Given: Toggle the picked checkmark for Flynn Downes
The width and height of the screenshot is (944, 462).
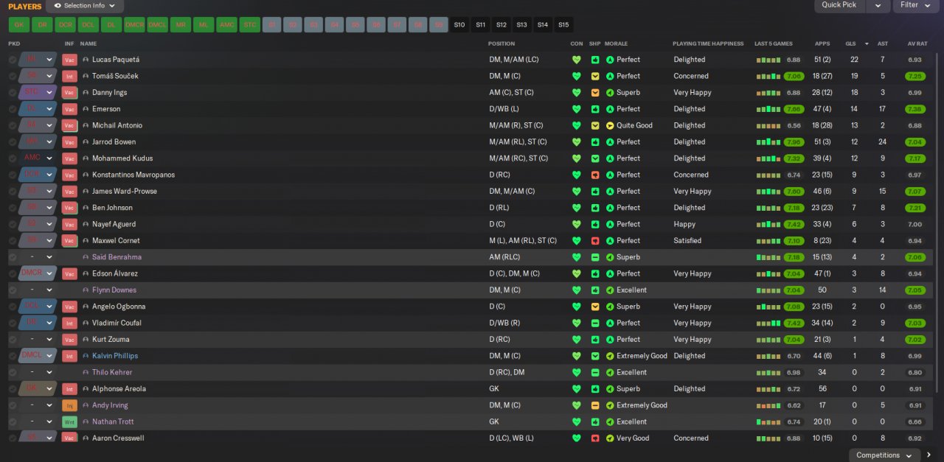Looking at the screenshot, I should click(x=13, y=290).
